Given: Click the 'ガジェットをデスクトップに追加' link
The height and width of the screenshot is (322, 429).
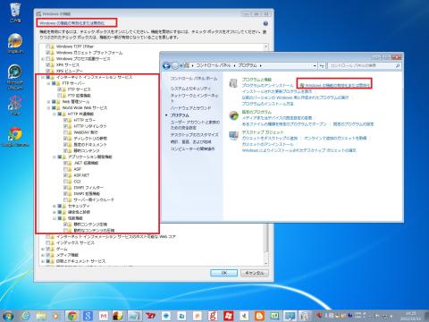Looking at the screenshot, I should coord(270,138).
